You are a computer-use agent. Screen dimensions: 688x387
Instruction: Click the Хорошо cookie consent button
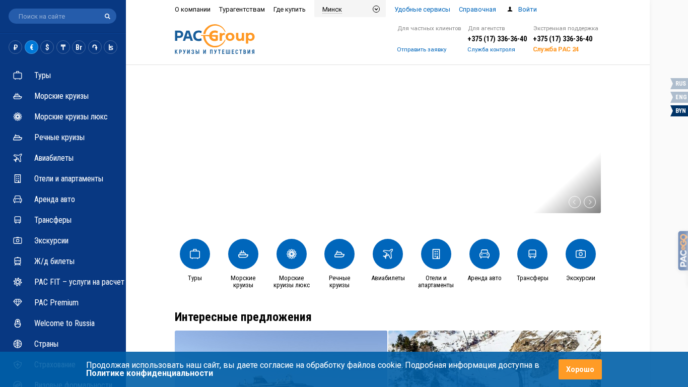pyautogui.click(x=580, y=369)
